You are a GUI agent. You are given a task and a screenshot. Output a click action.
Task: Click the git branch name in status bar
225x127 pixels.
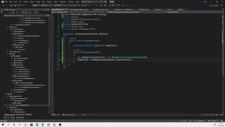200,121
